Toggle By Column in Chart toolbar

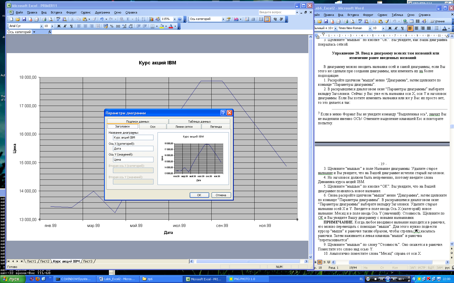point(267,19)
